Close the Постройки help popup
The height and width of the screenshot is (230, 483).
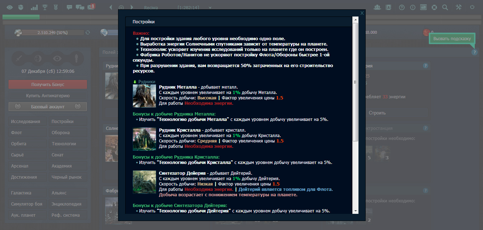point(362,13)
